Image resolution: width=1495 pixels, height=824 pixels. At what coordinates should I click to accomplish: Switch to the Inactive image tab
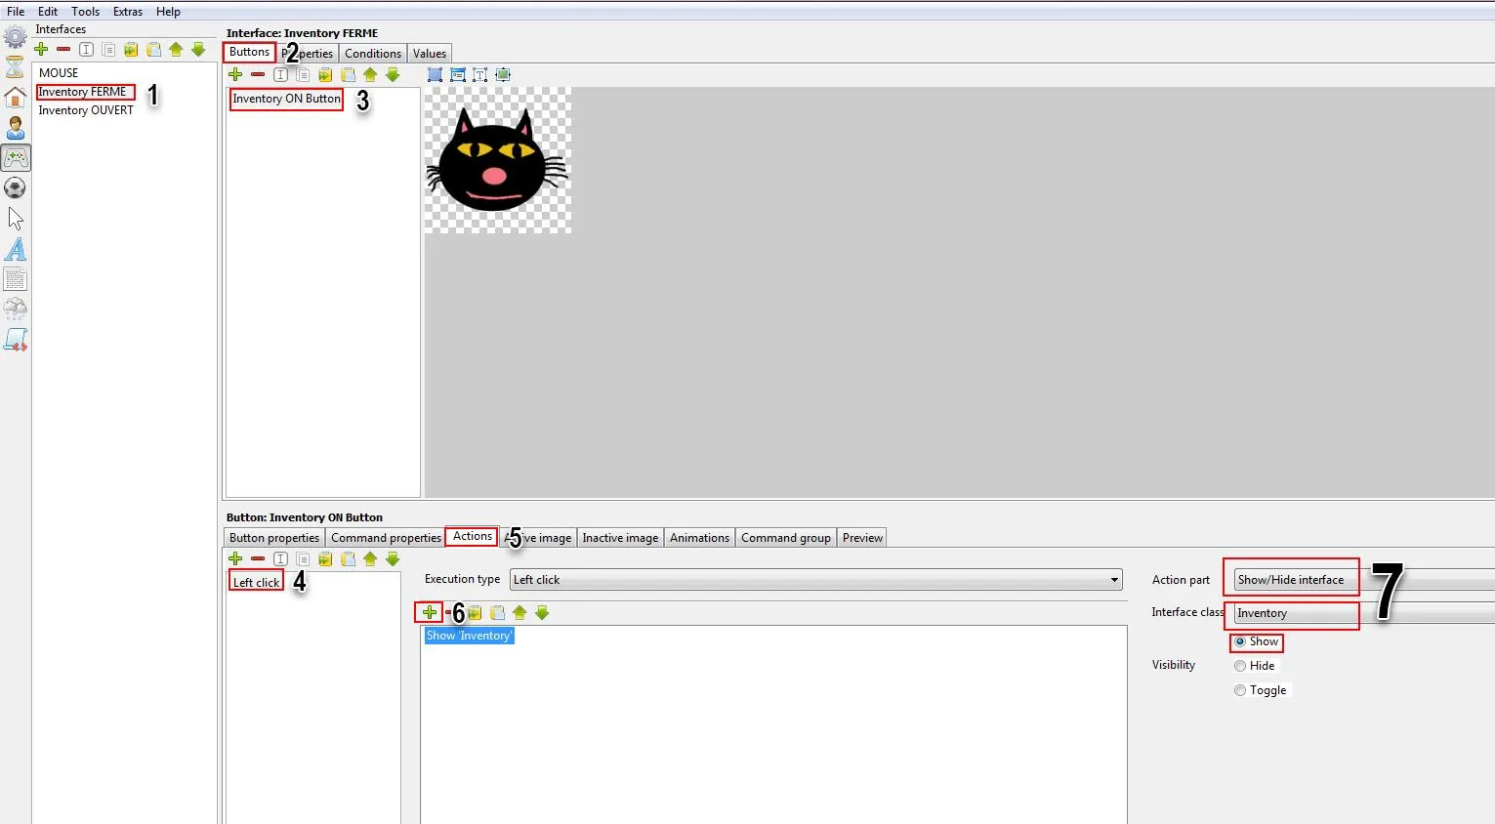coord(620,538)
